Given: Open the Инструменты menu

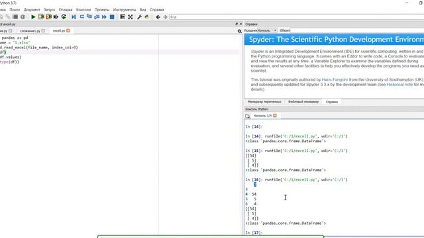Looking at the screenshot, I should click(125, 10).
